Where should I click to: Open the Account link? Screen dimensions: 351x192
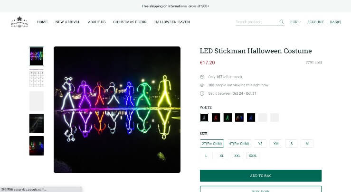[x=315, y=22]
